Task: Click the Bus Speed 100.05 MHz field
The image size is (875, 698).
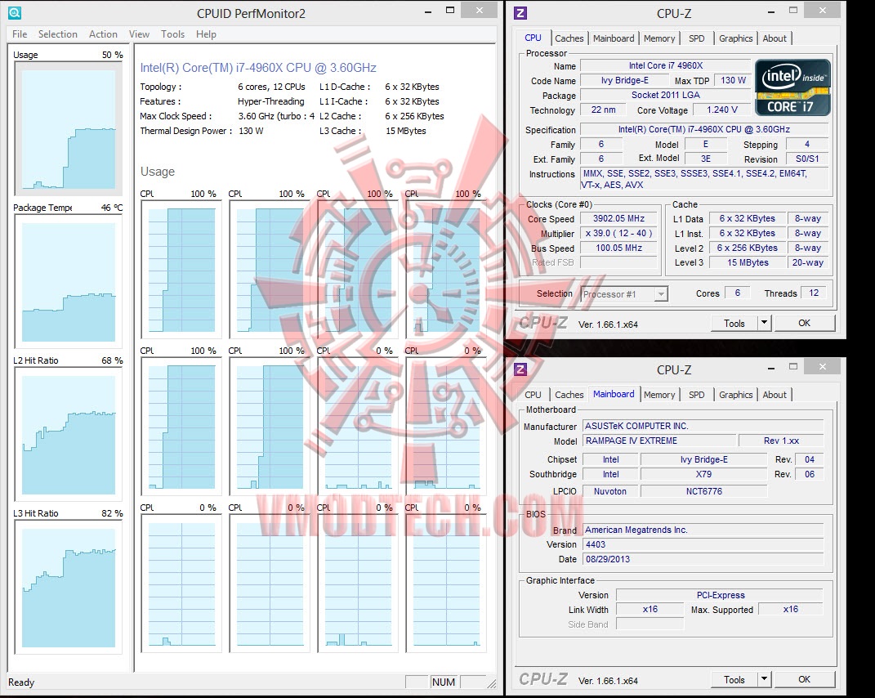Action: (618, 248)
